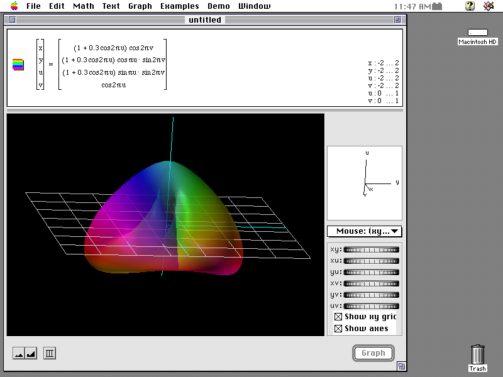Click the equation row containing "sinπu · sin2πv"

click(114, 72)
